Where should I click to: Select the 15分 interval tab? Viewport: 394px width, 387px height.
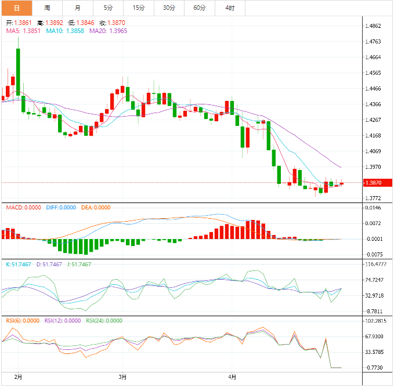click(139, 8)
